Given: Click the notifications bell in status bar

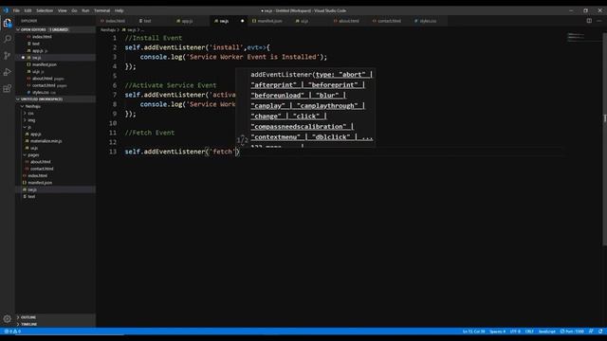Looking at the screenshot, I should 600,332.
